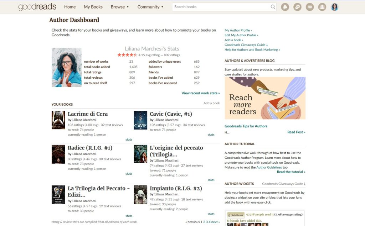Open the friend requests icon
Viewport: 365px width, 226px height.
coord(322,7)
